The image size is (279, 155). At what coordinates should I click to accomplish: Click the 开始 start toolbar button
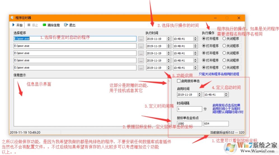[17, 25]
